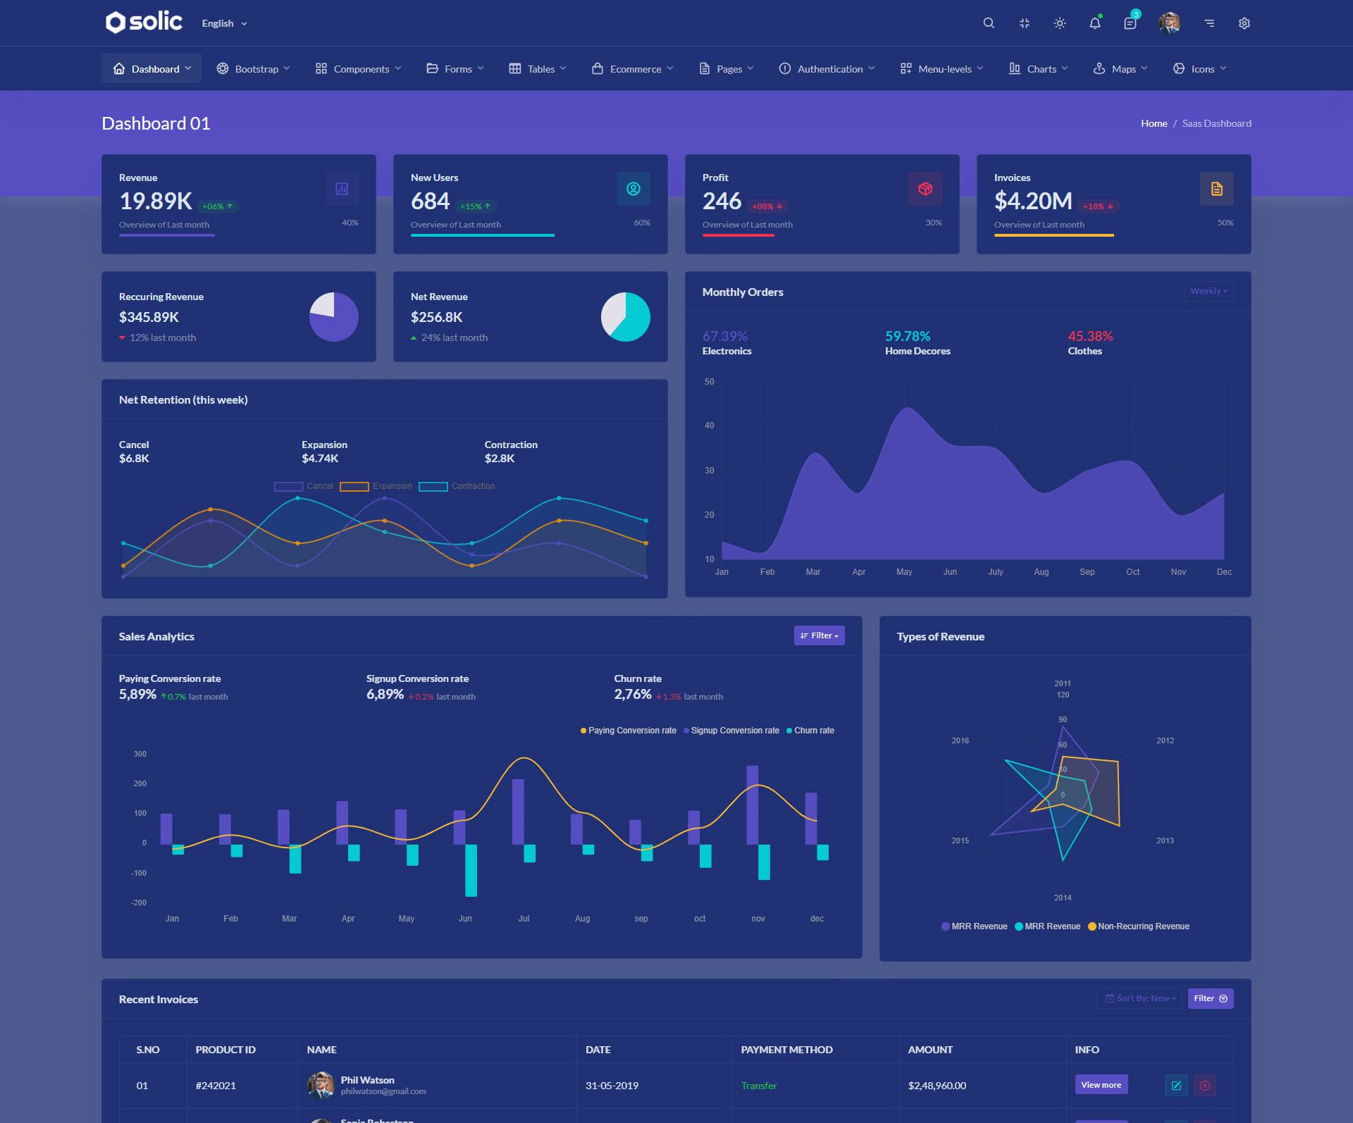The width and height of the screenshot is (1353, 1123).
Task: Click the search icon in header
Action: (989, 23)
